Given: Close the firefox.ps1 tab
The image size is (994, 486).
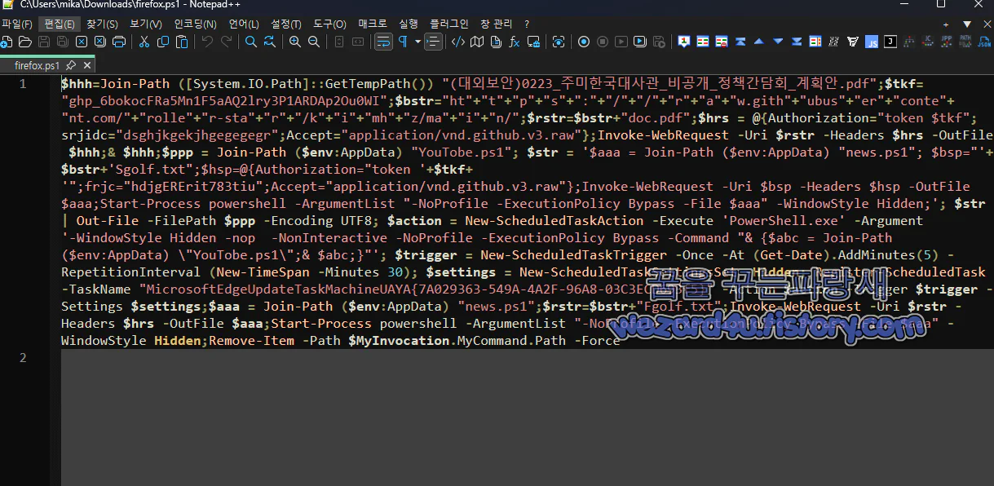Looking at the screenshot, I should [87, 65].
